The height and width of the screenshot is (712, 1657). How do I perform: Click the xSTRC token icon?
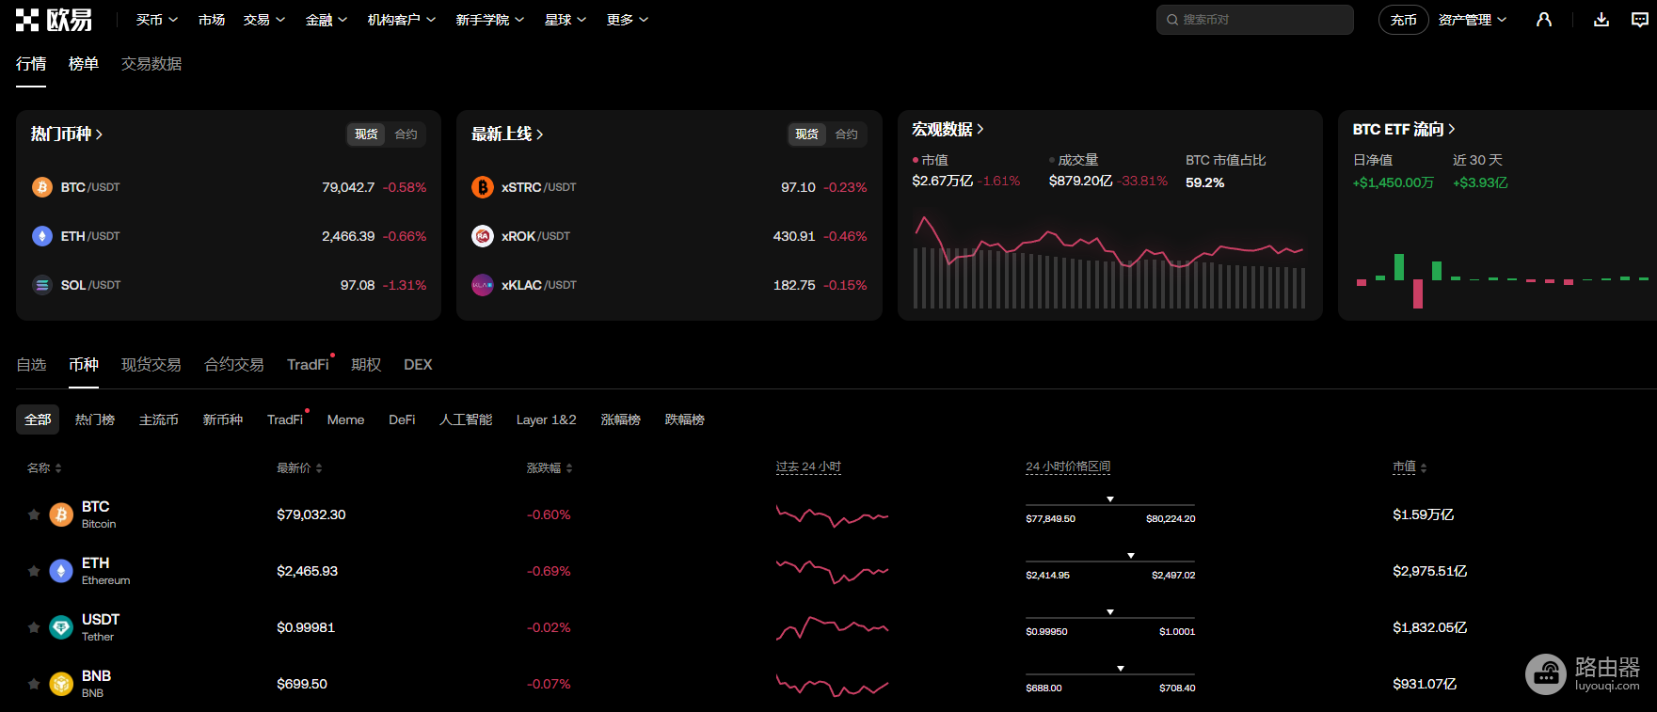(483, 187)
